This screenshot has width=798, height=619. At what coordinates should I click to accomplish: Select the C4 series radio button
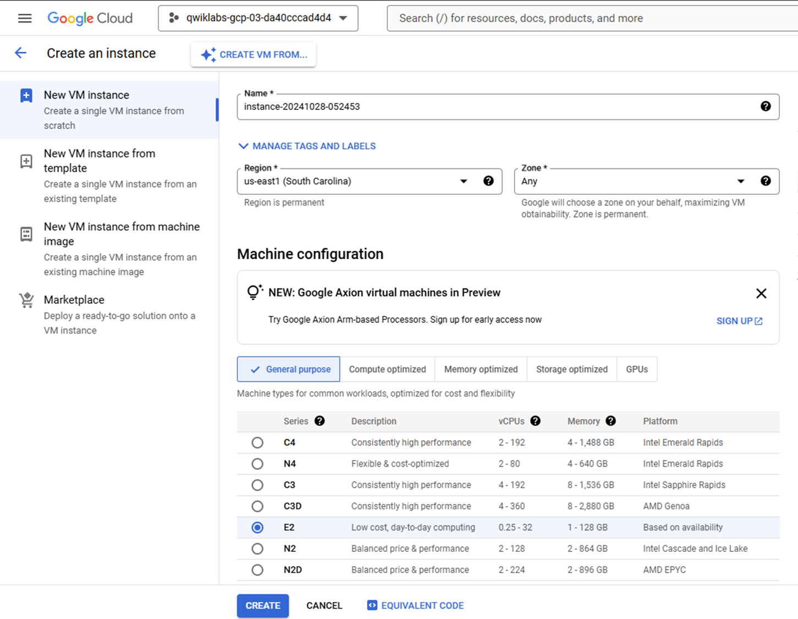(x=257, y=442)
